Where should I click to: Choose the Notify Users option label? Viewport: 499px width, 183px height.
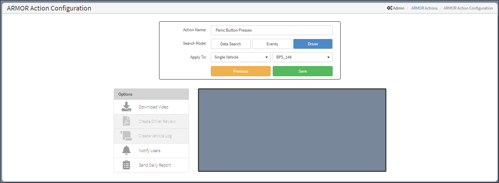[x=150, y=150]
